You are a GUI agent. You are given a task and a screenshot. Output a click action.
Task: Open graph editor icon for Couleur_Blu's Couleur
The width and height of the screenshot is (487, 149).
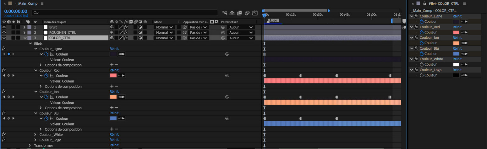(52, 119)
